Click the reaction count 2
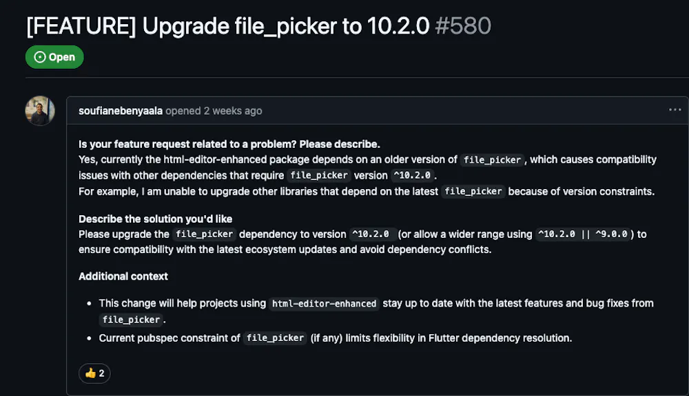Screen dimensions: 689x396 click(101, 373)
